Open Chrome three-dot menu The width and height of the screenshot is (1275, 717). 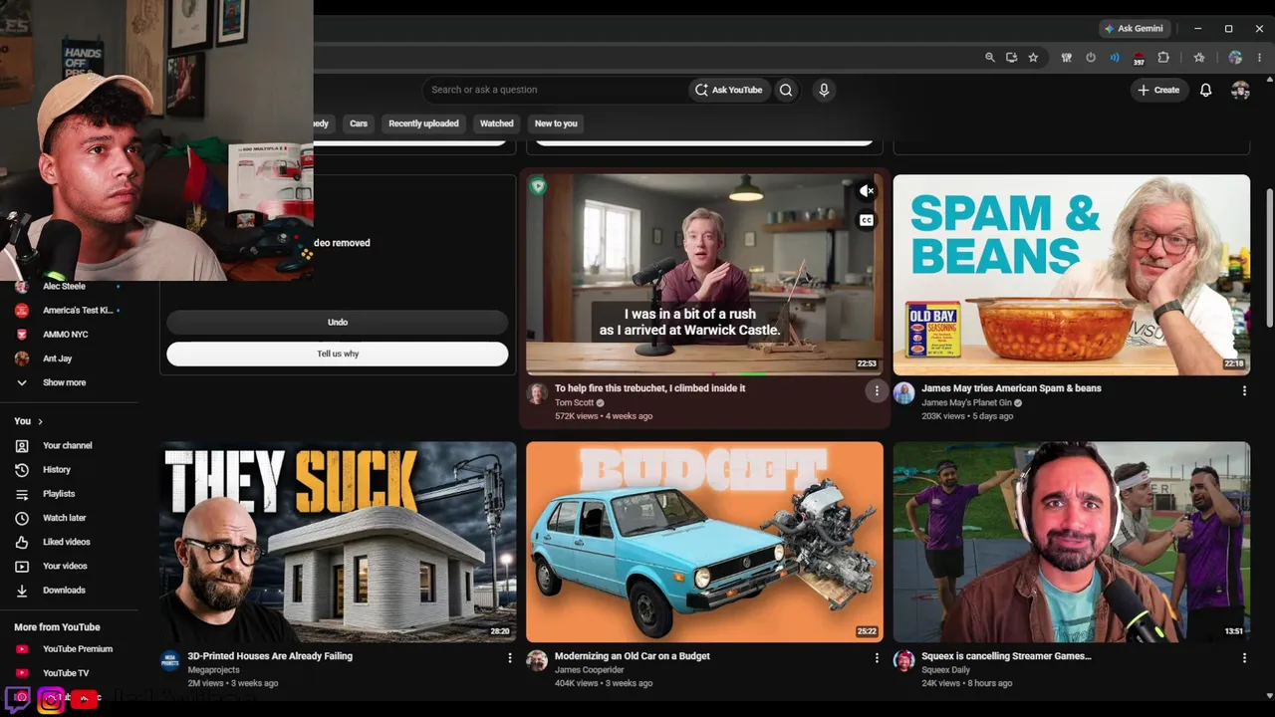1259,58
